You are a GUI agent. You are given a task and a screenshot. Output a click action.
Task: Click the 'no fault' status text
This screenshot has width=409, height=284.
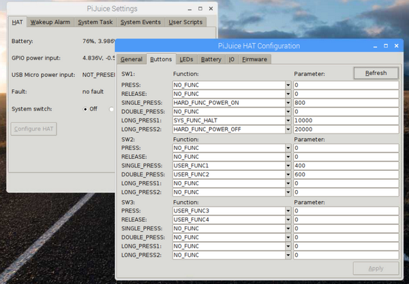click(93, 92)
